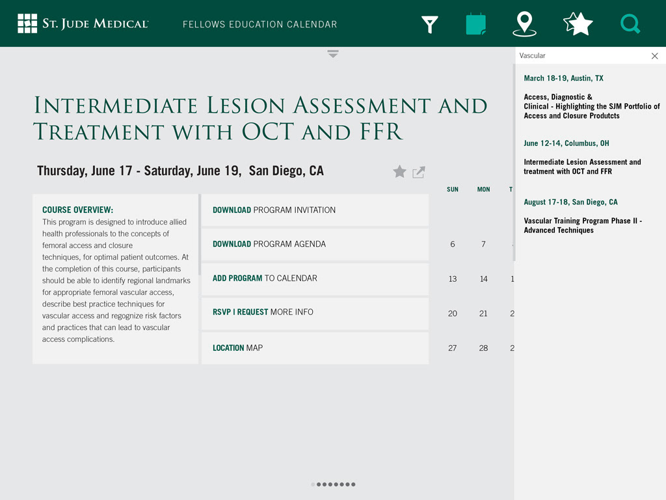Click the Fellows Education Calendar title
The width and height of the screenshot is (666, 500).
coord(260,24)
